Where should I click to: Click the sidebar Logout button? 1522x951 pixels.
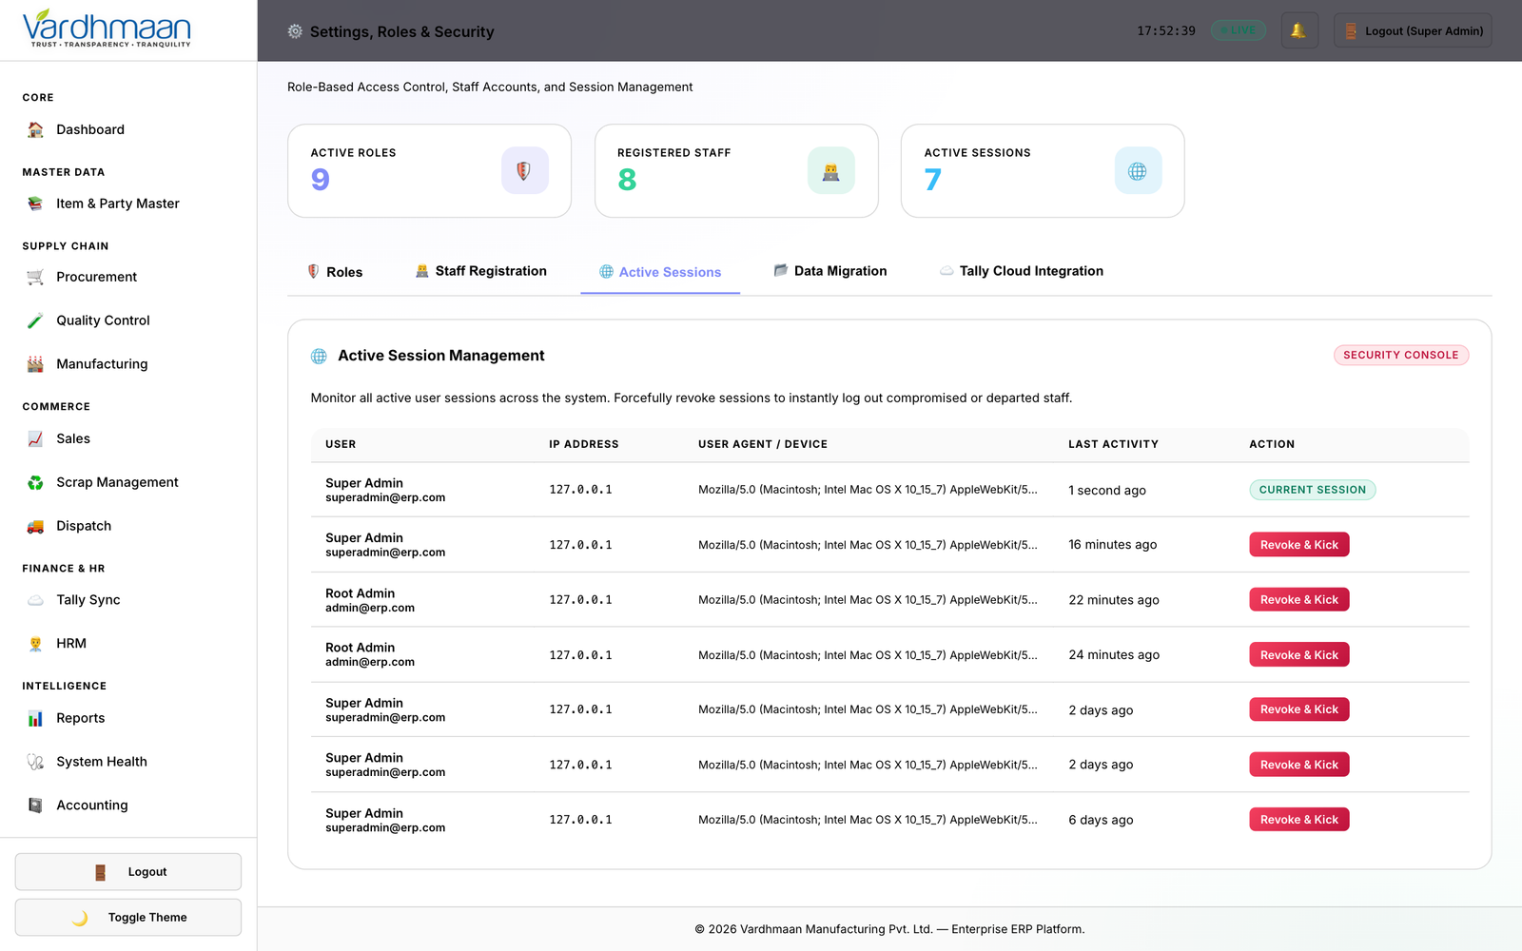[128, 872]
